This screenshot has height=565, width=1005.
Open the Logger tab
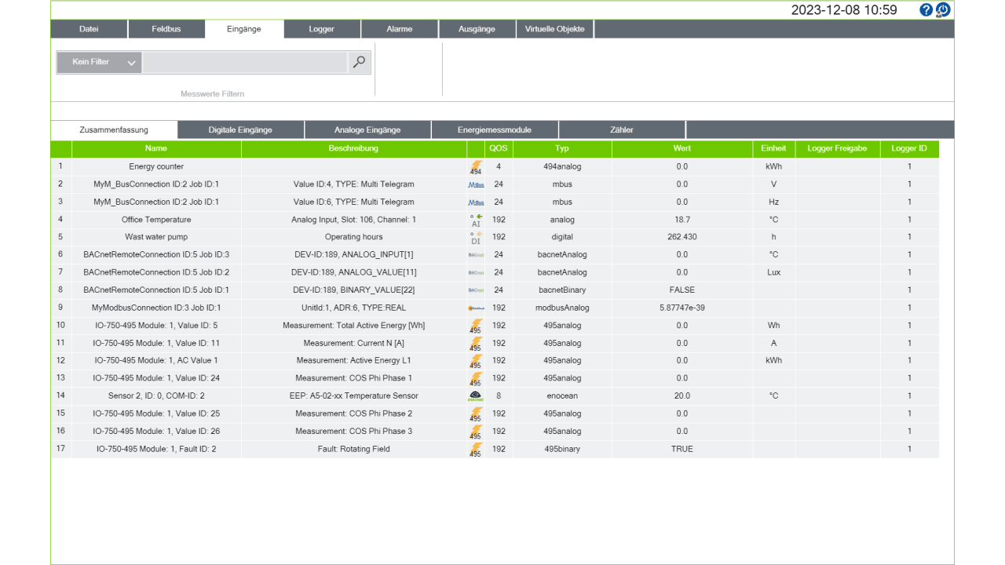(x=322, y=29)
